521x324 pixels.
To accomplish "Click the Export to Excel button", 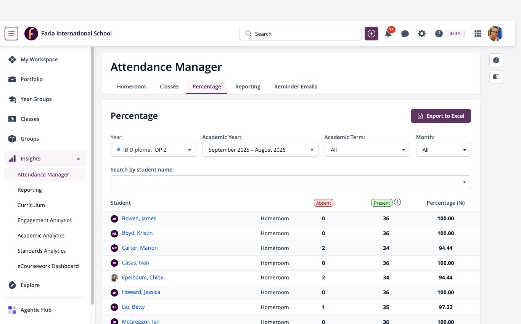I will tap(441, 116).
